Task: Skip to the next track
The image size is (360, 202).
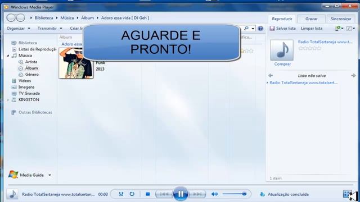Action: point(197,194)
